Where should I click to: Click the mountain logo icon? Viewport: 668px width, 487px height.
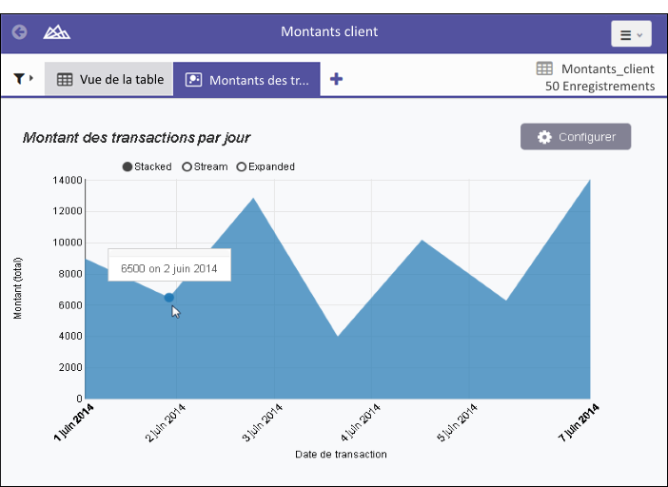[57, 32]
